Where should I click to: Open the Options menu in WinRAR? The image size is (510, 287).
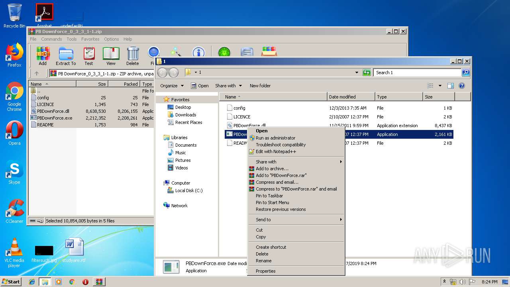[111, 39]
